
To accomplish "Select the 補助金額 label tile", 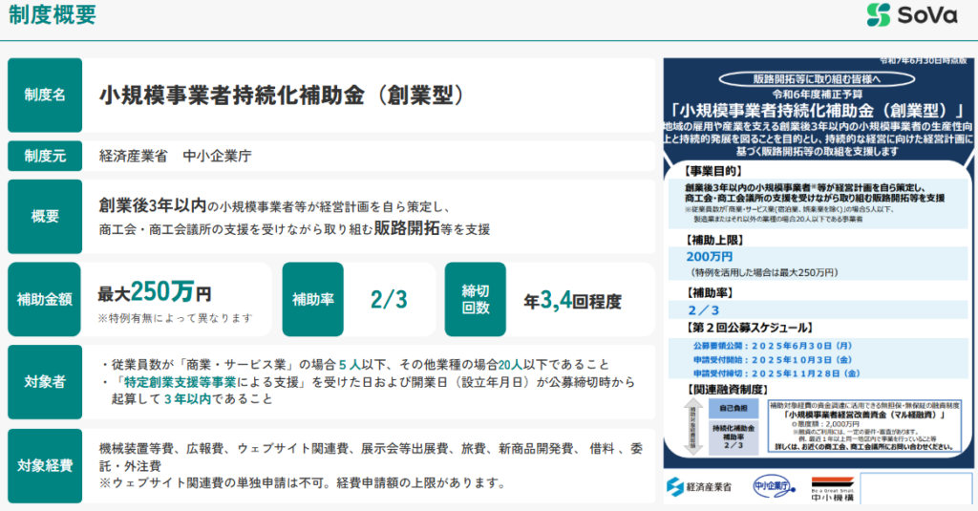I will pyautogui.click(x=45, y=299).
